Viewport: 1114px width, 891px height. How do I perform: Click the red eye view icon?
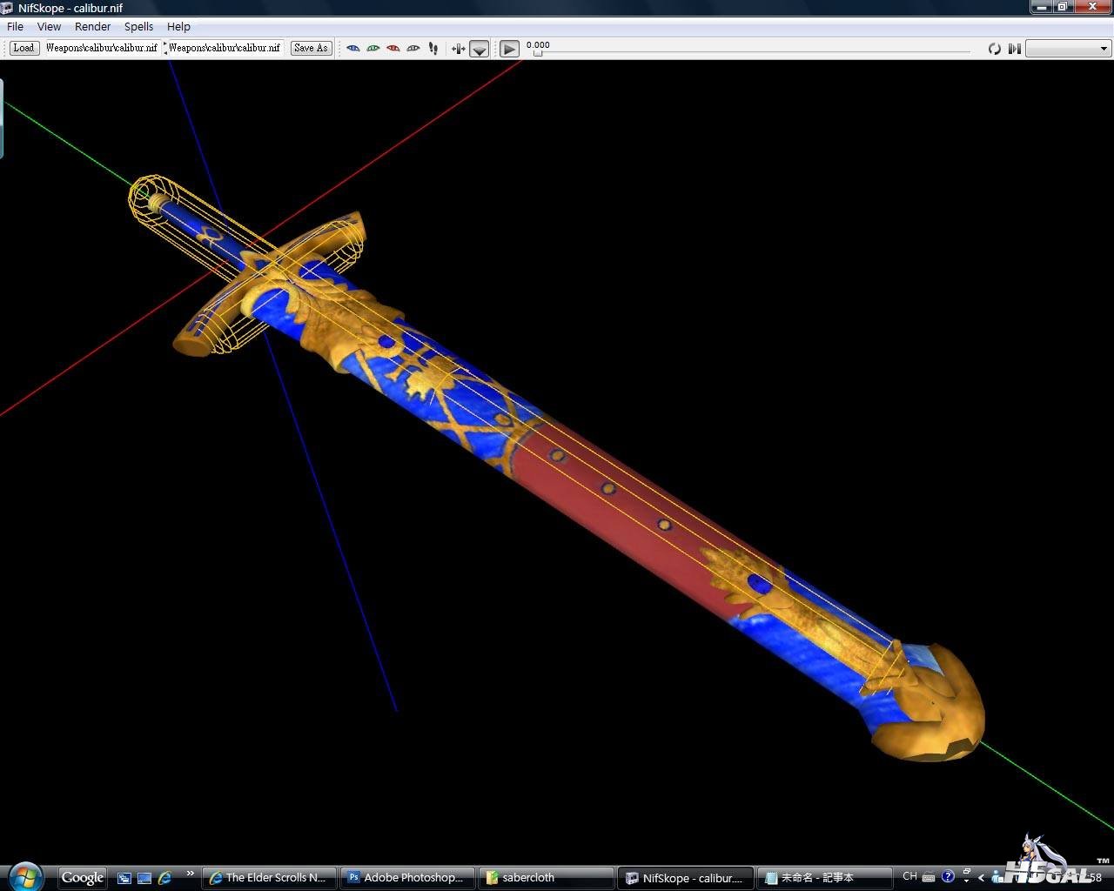(x=393, y=48)
